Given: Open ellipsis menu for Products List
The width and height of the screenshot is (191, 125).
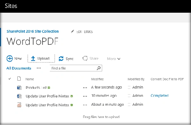Looking at the screenshot, I should click(x=85, y=88).
